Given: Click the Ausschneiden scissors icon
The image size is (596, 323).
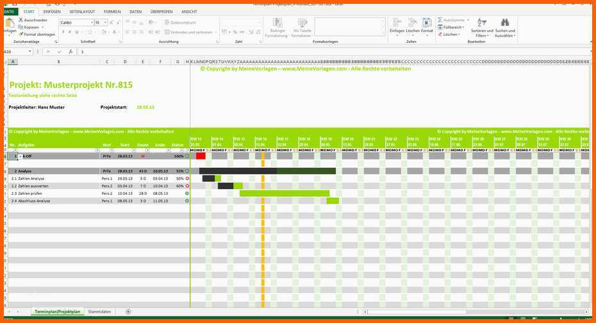Looking at the screenshot, I should (x=21, y=20).
